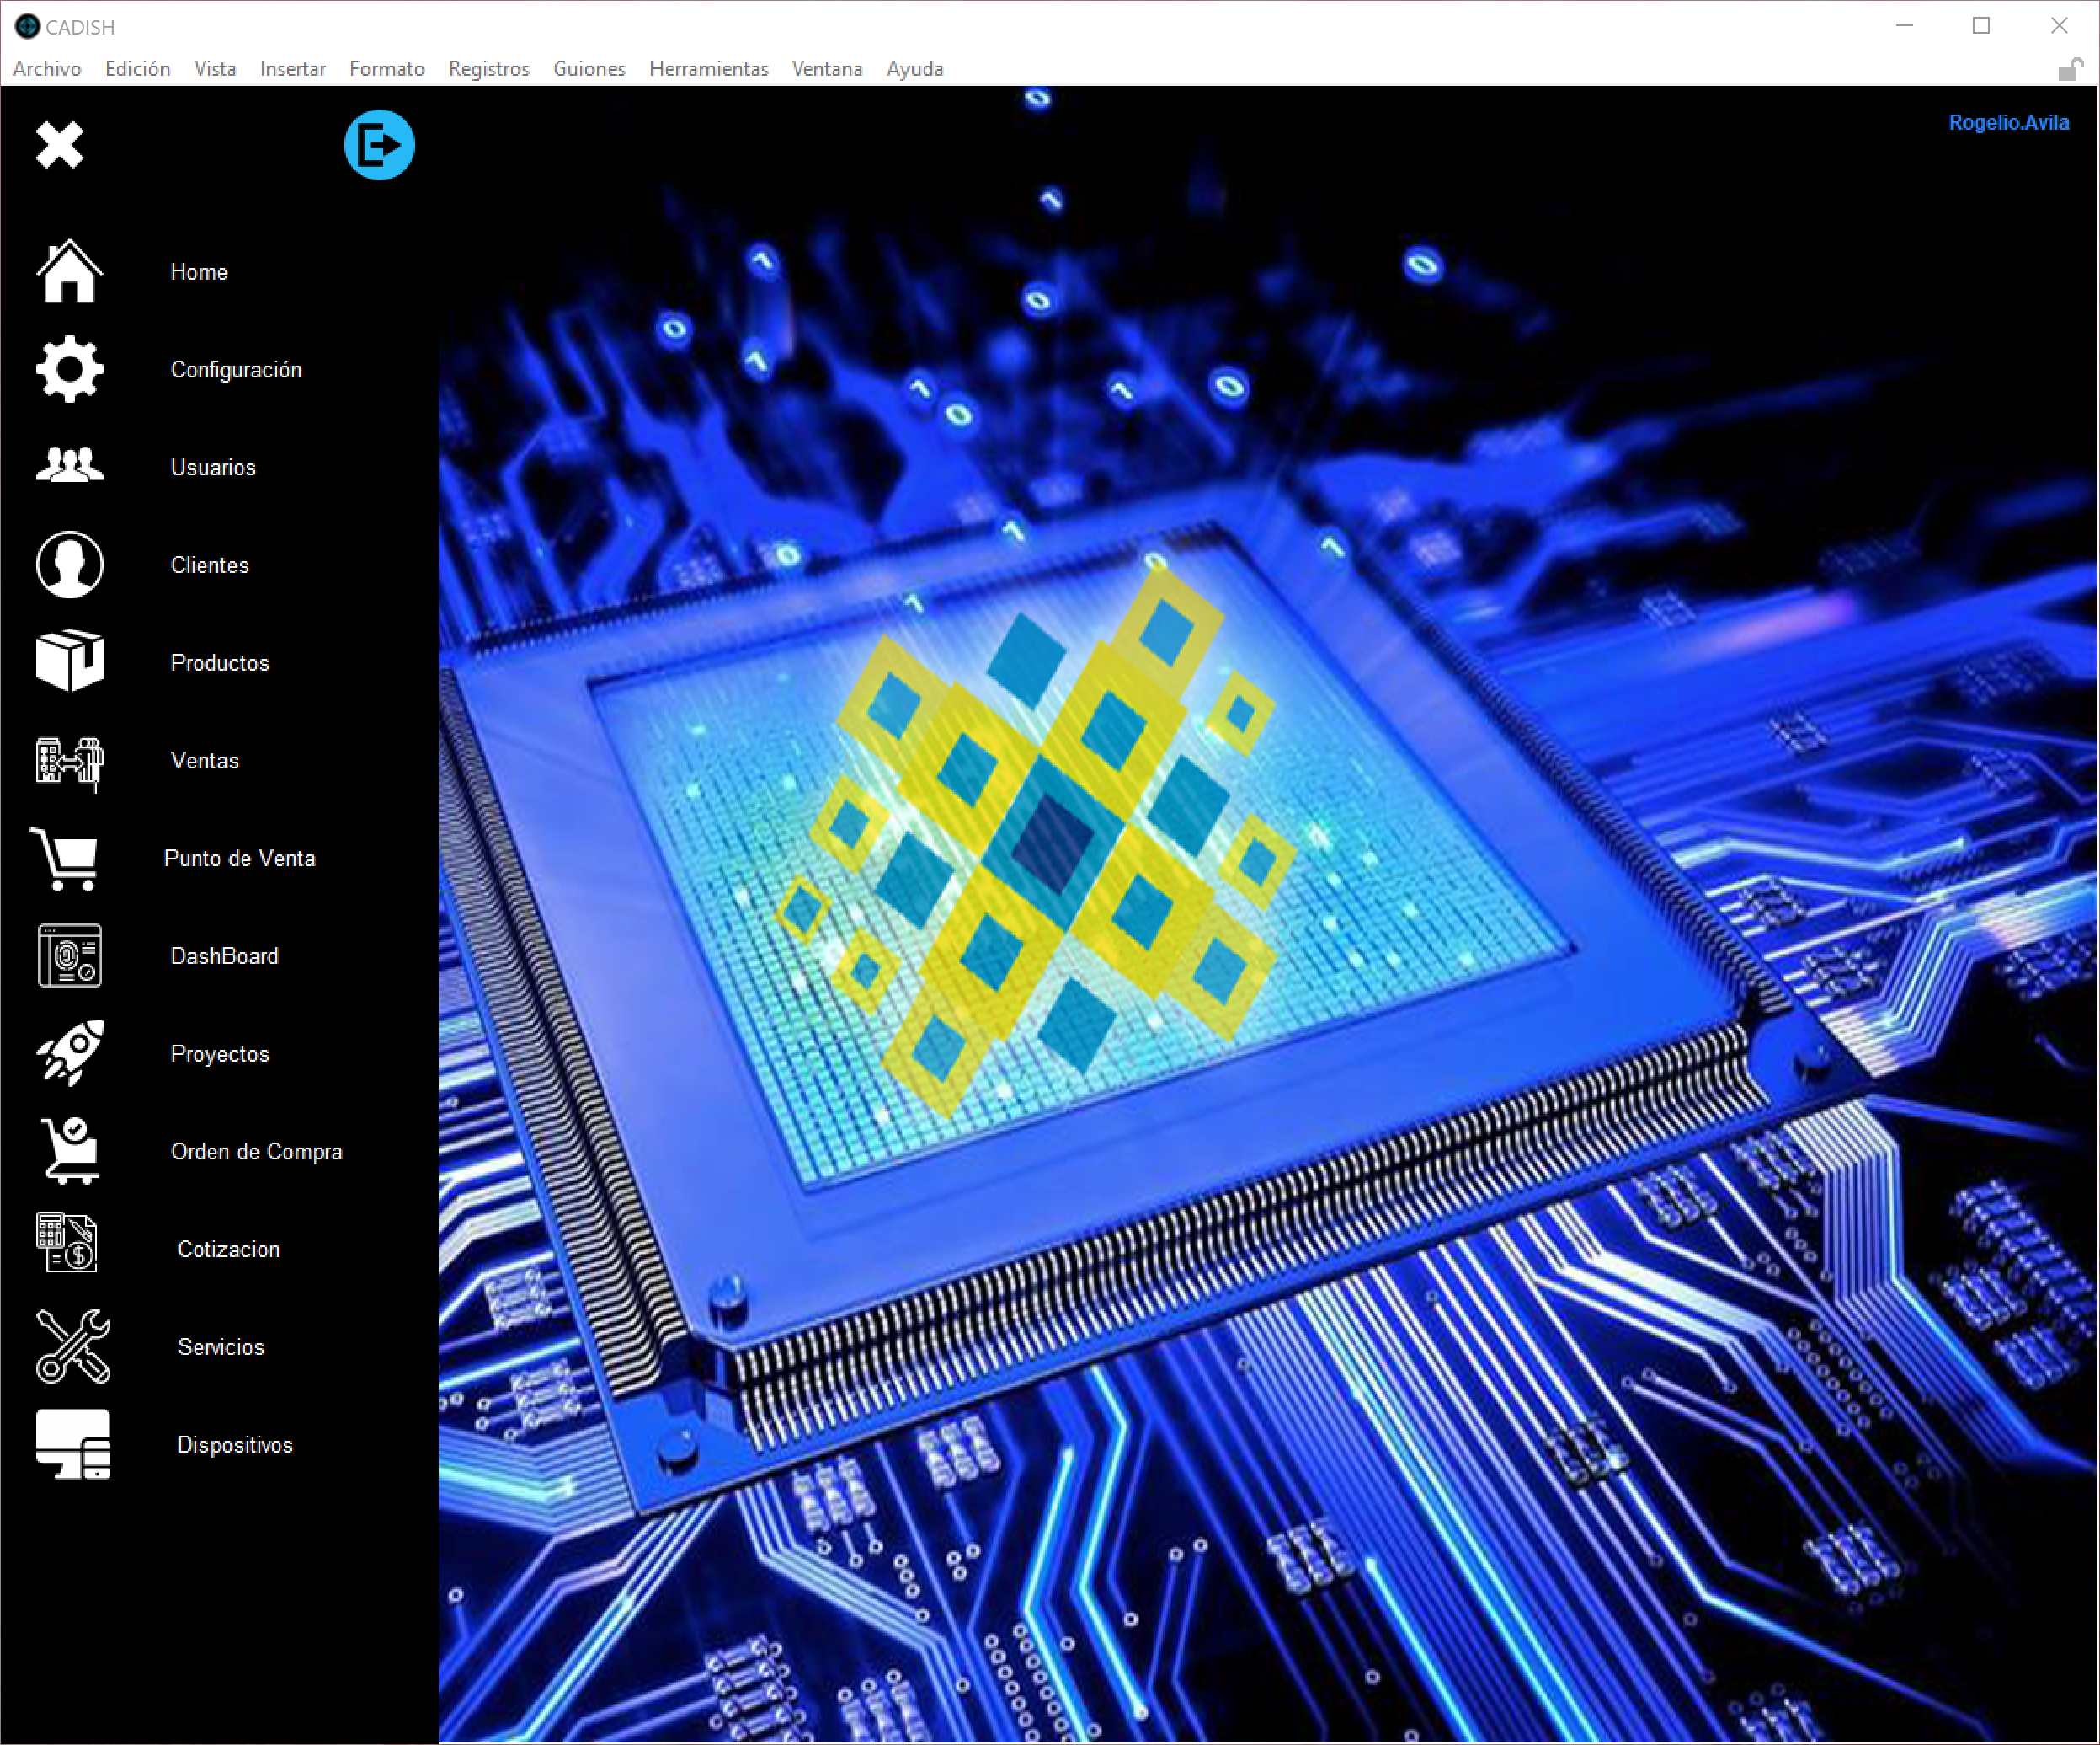Open the Ventas sidebar entry
The height and width of the screenshot is (1745, 2100).
(x=204, y=760)
